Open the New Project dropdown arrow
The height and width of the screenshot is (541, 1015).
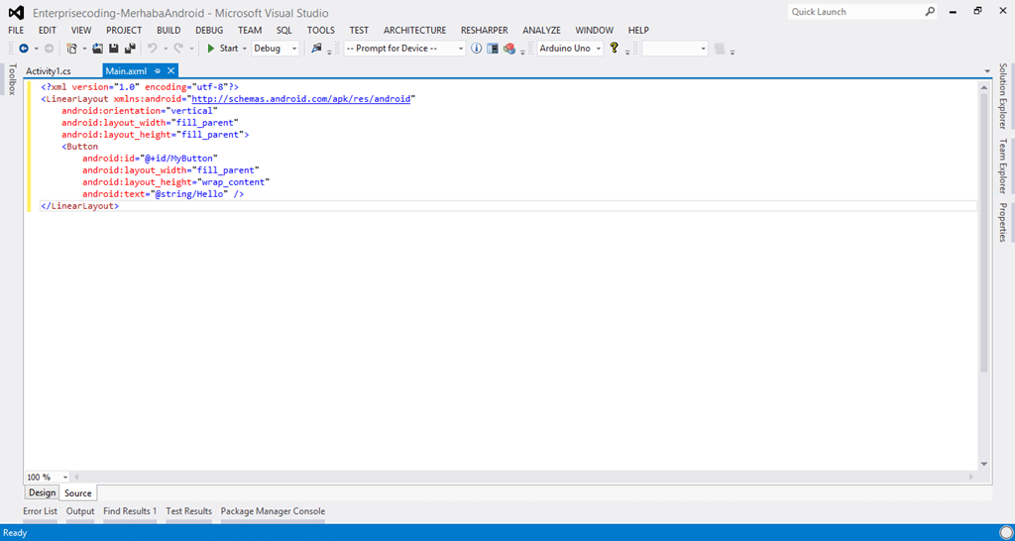coord(84,49)
